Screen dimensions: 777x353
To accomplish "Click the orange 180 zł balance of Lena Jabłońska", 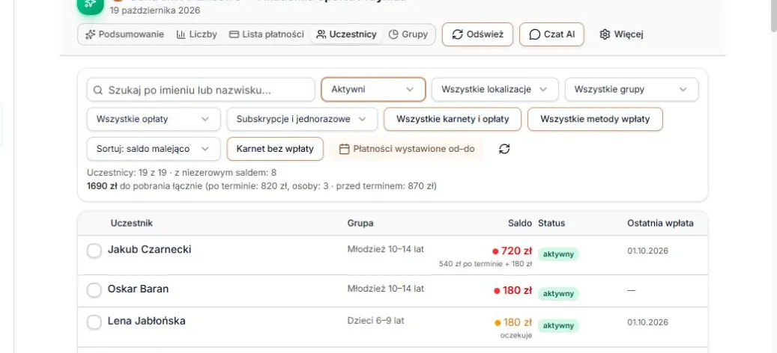I will [517, 322].
